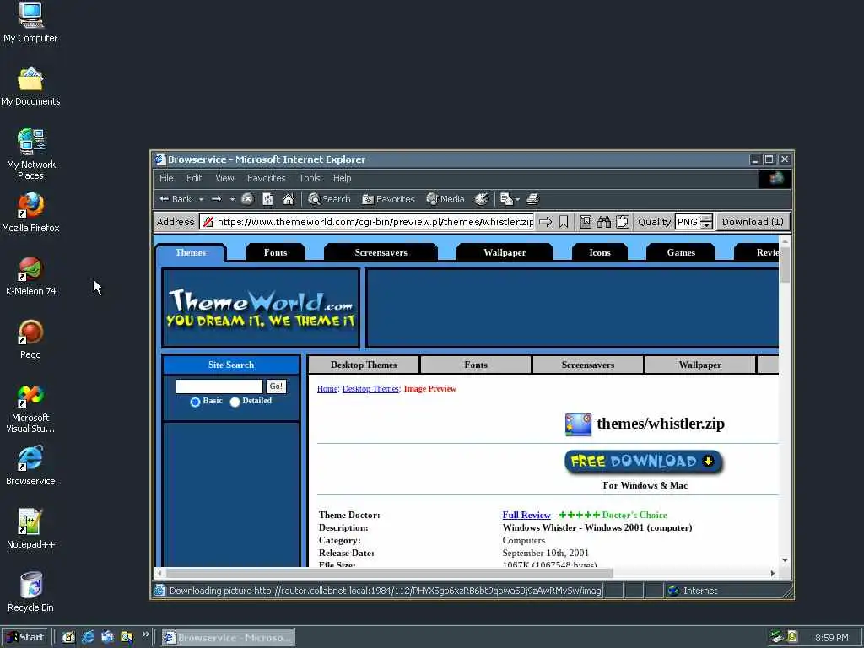This screenshot has width=864, height=648.
Task: Open the Back button history dropdown
Action: click(x=201, y=199)
